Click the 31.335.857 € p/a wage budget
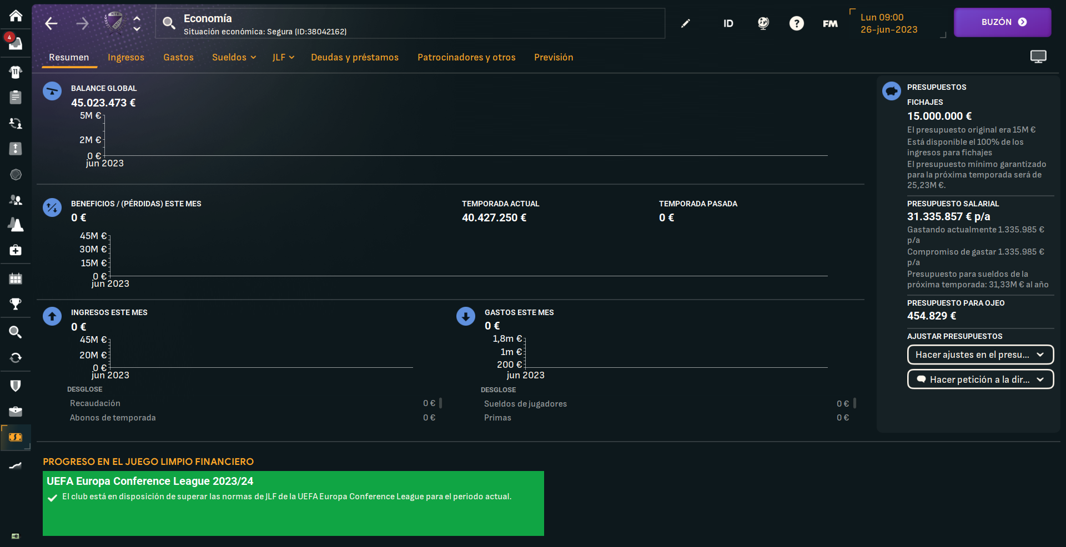The width and height of the screenshot is (1066, 547). point(949,216)
